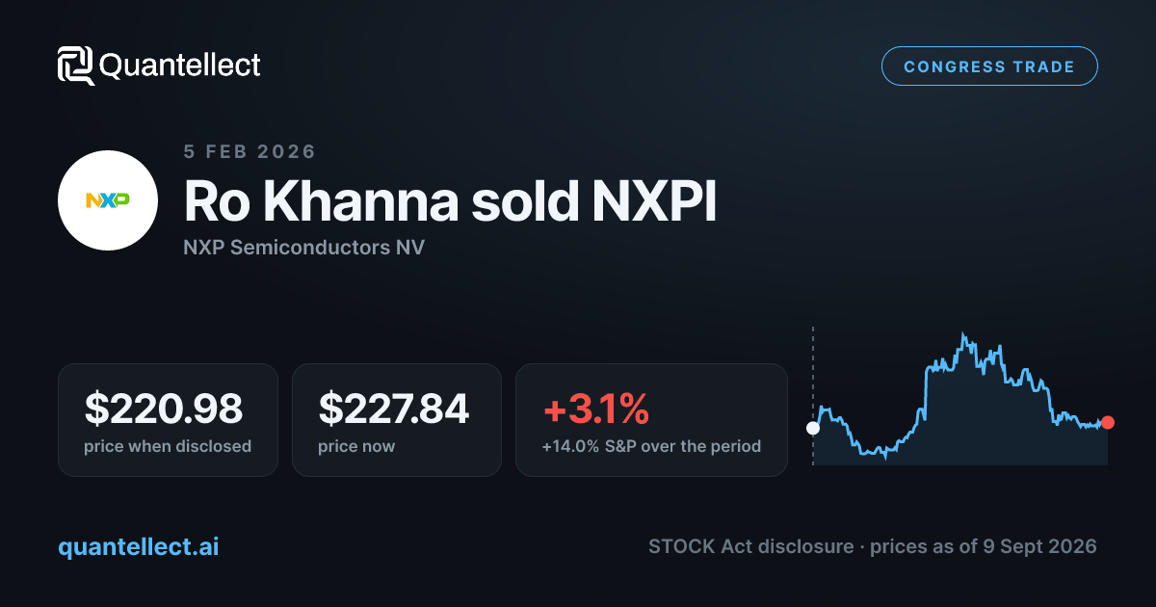This screenshot has width=1156, height=607.
Task: Select the +3.1% return card
Action: (x=651, y=420)
